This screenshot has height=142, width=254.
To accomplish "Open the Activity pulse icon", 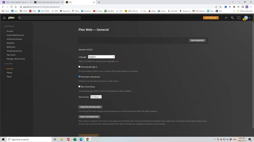I will coord(226,18).
